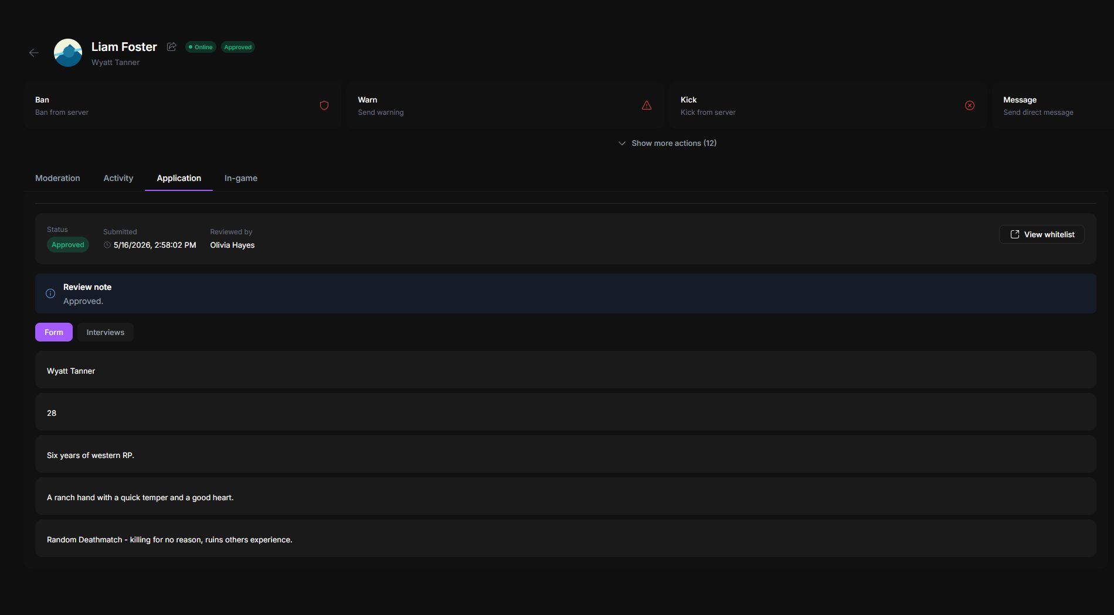
Task: Click the clock icon beside submitted date
Action: click(107, 245)
